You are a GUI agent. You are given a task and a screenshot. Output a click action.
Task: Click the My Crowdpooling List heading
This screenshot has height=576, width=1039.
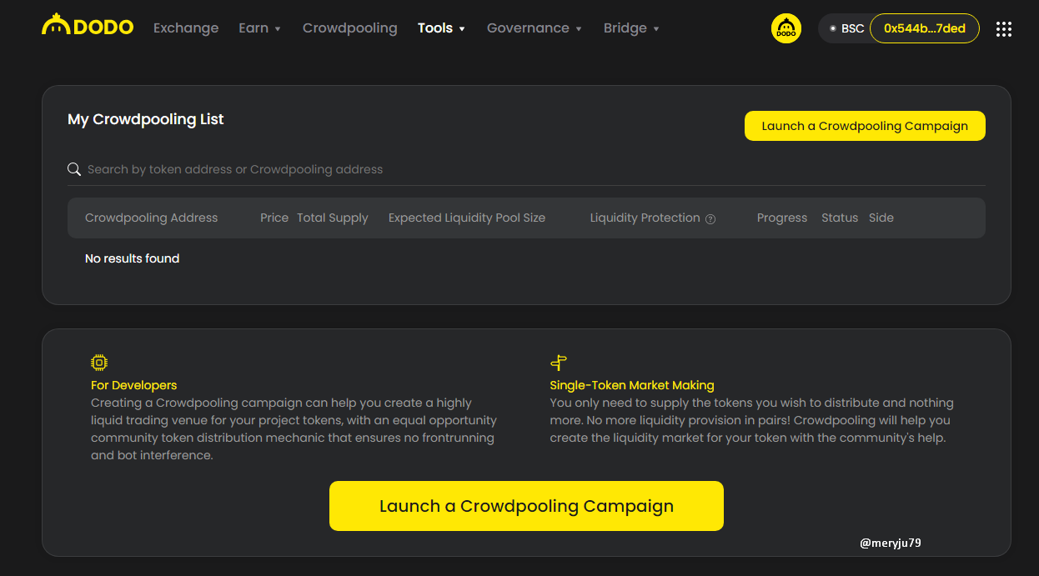tap(146, 119)
